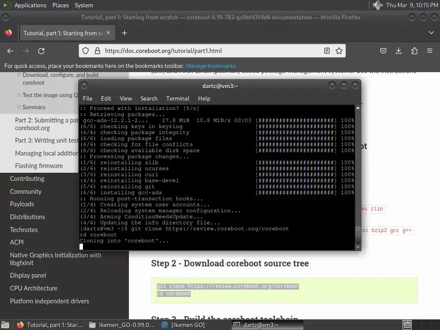Open the Distributions sidebar section
Screen dimensions: 440x330
(x=27, y=217)
